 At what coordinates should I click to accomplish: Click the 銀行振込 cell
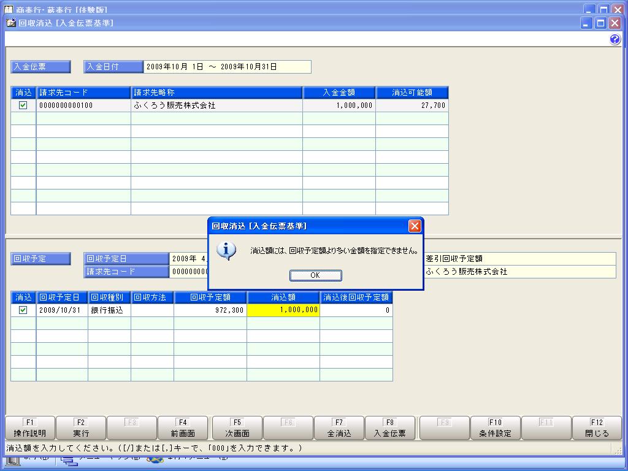pos(109,310)
